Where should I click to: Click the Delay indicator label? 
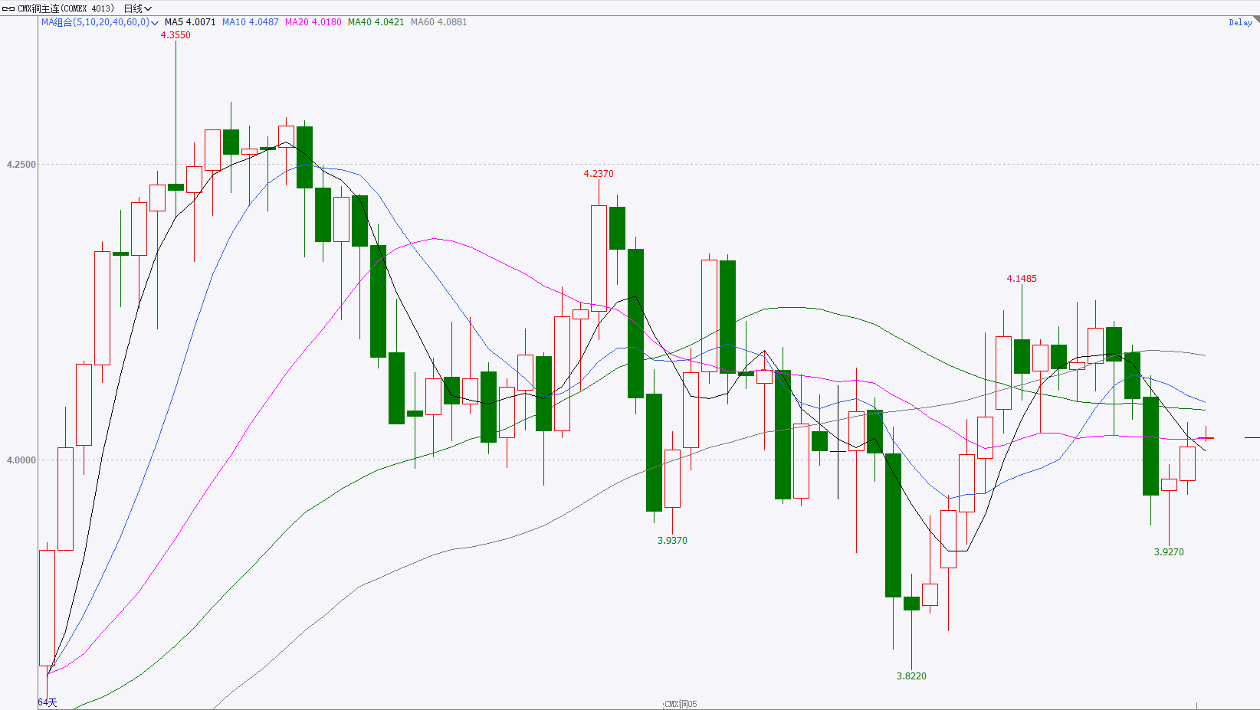click(1240, 22)
